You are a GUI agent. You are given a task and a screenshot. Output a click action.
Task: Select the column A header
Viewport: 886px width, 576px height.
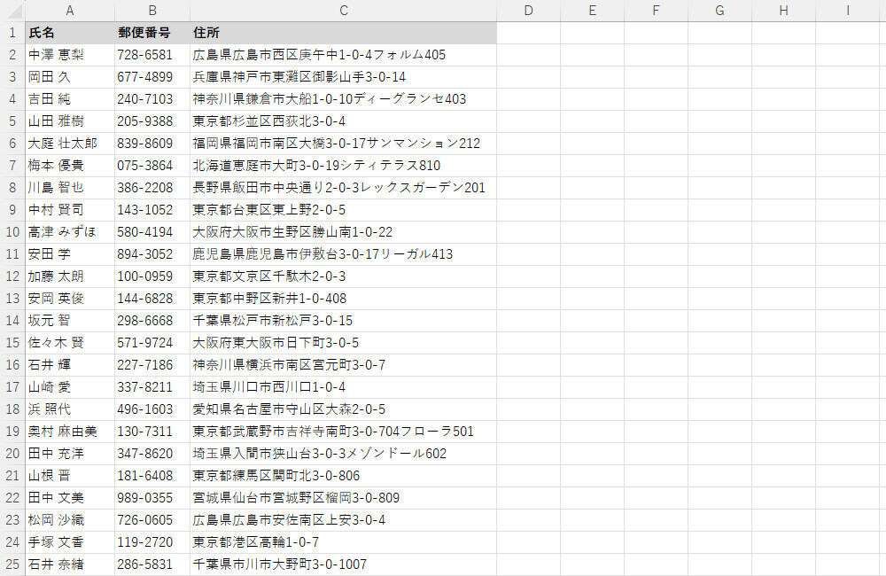pos(69,11)
